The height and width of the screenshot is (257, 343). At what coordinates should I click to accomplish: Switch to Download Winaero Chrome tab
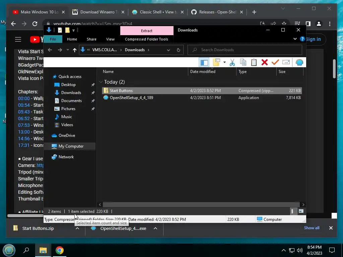[x=98, y=12]
